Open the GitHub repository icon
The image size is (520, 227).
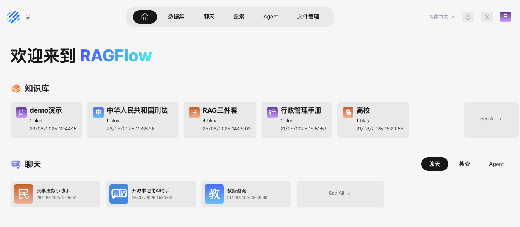click(x=28, y=17)
